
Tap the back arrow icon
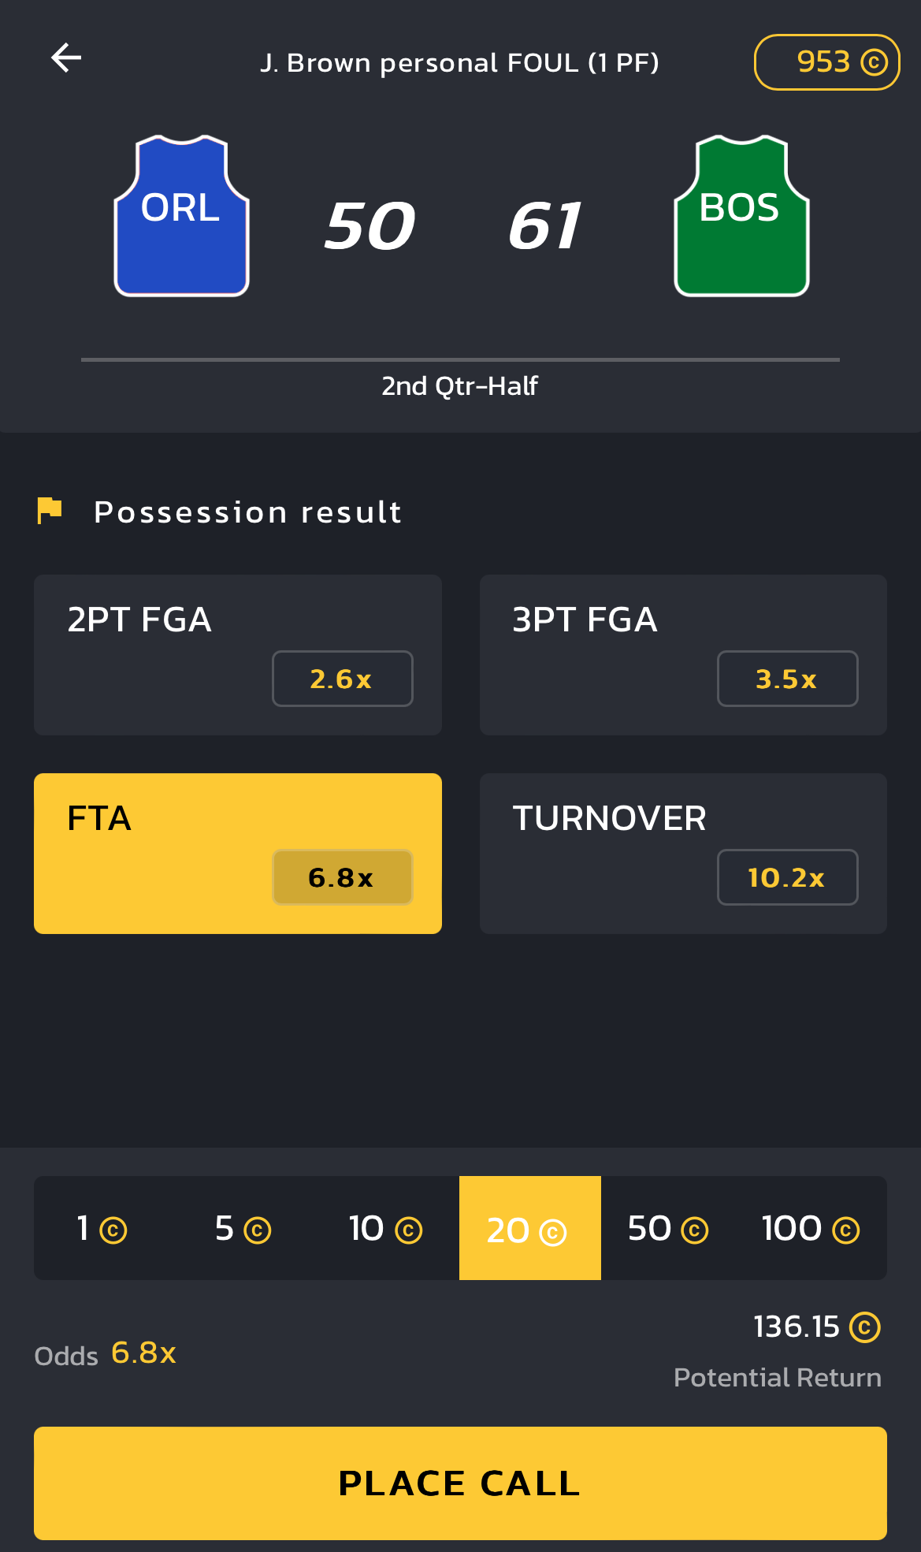click(x=66, y=58)
